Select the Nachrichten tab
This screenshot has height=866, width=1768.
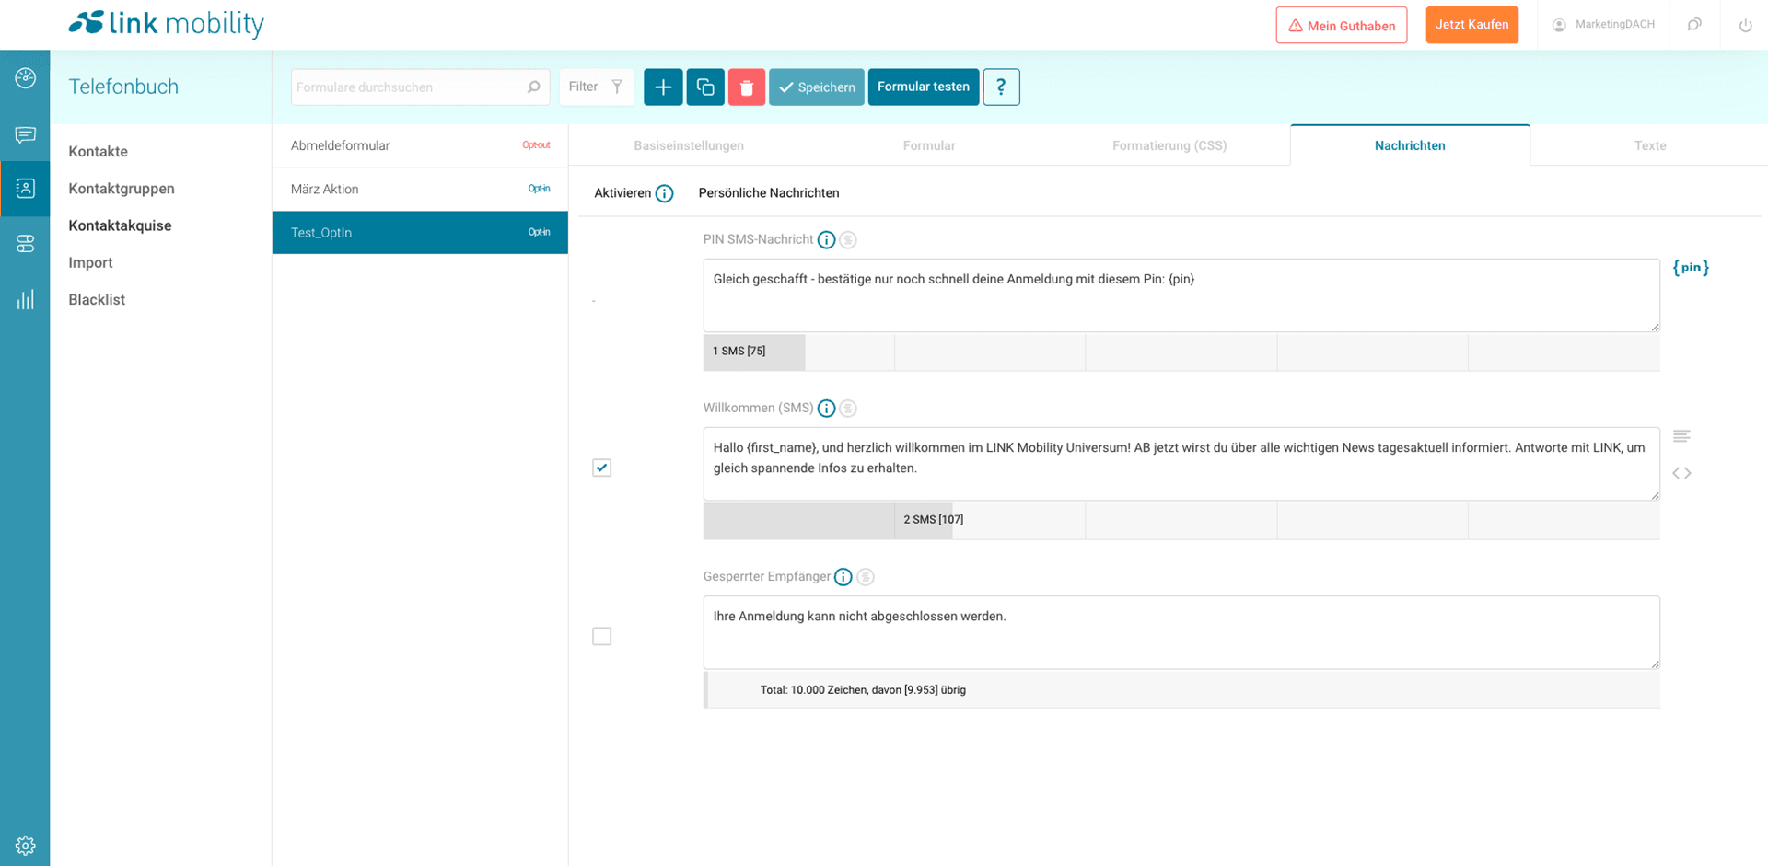1410,145
